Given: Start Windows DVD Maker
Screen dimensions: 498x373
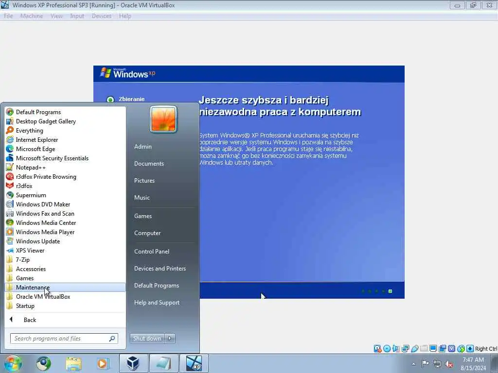Looking at the screenshot, I should coord(65,204).
